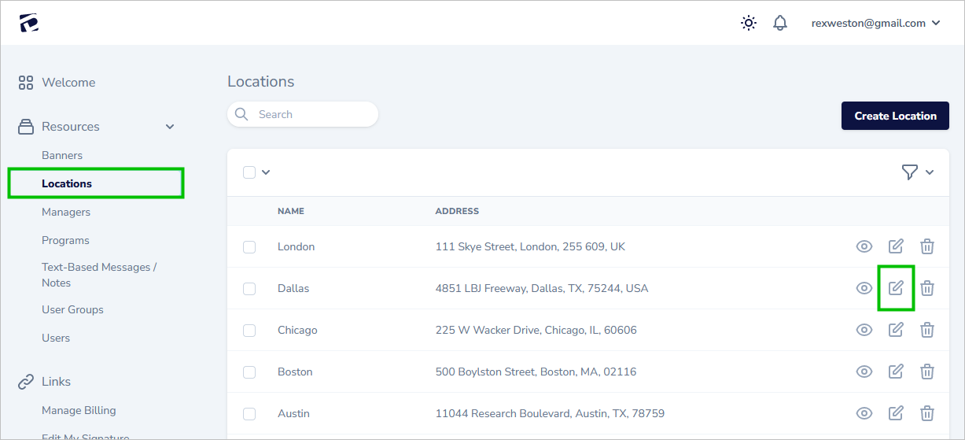Click address 4851 LBJ Freeway, Dallas
Image resolution: width=965 pixels, height=440 pixels.
[542, 288]
